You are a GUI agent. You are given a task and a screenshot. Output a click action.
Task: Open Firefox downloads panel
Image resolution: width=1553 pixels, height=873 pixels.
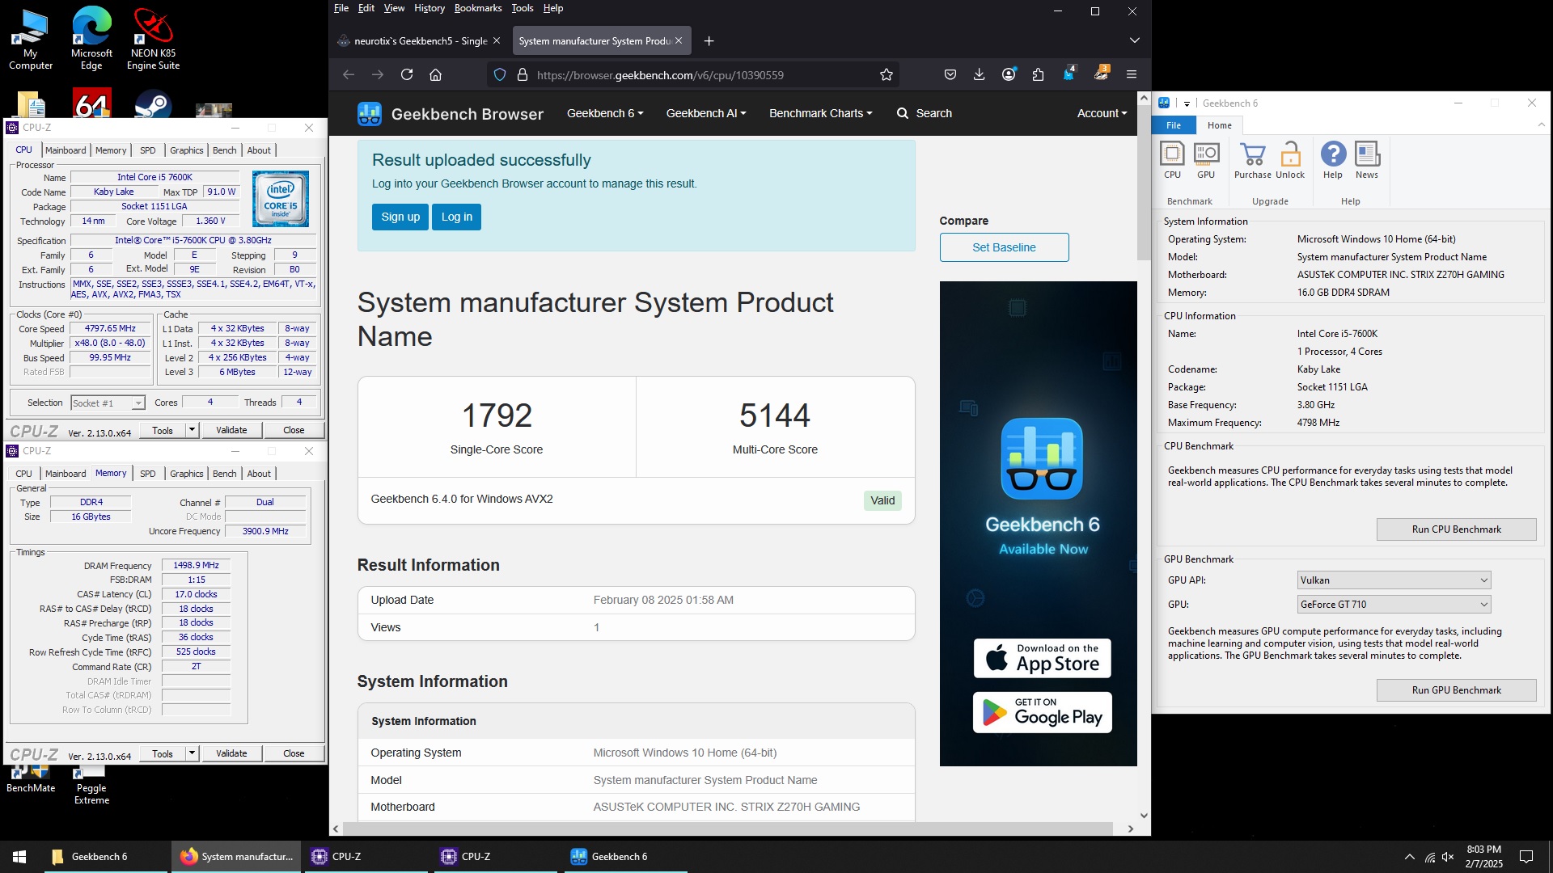coord(979,74)
